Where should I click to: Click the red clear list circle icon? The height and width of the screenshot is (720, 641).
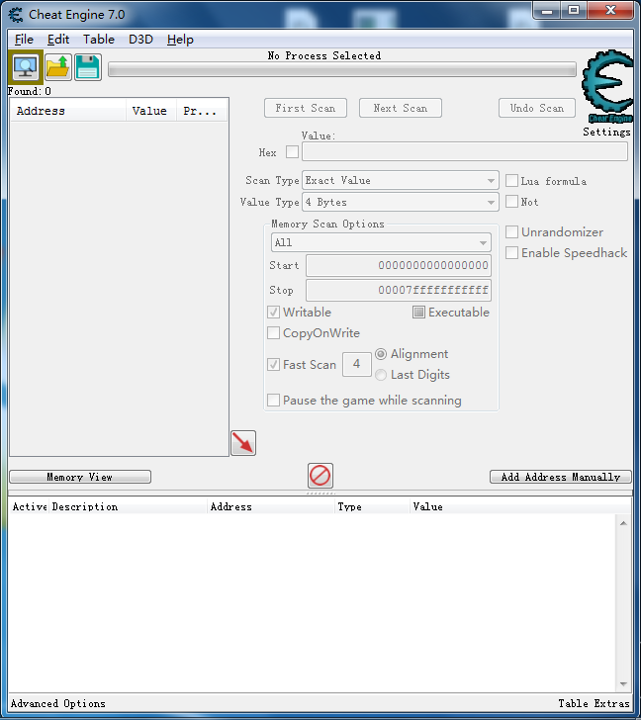(320, 476)
